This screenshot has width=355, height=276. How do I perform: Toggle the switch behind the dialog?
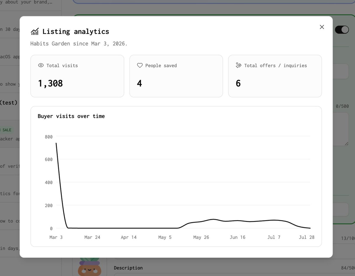pos(342,30)
